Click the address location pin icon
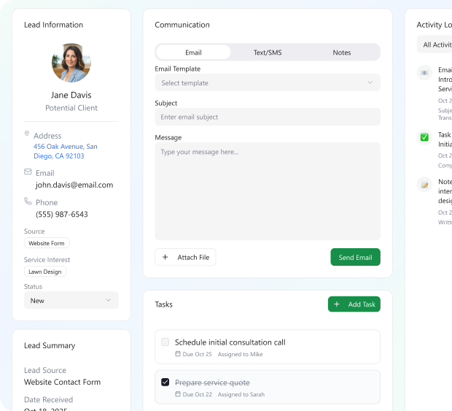The image size is (452, 411). point(27,134)
